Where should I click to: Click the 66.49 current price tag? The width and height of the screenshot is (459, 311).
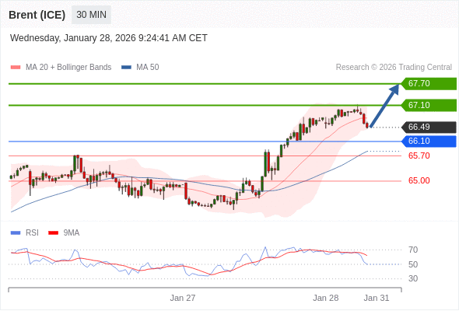pos(429,128)
